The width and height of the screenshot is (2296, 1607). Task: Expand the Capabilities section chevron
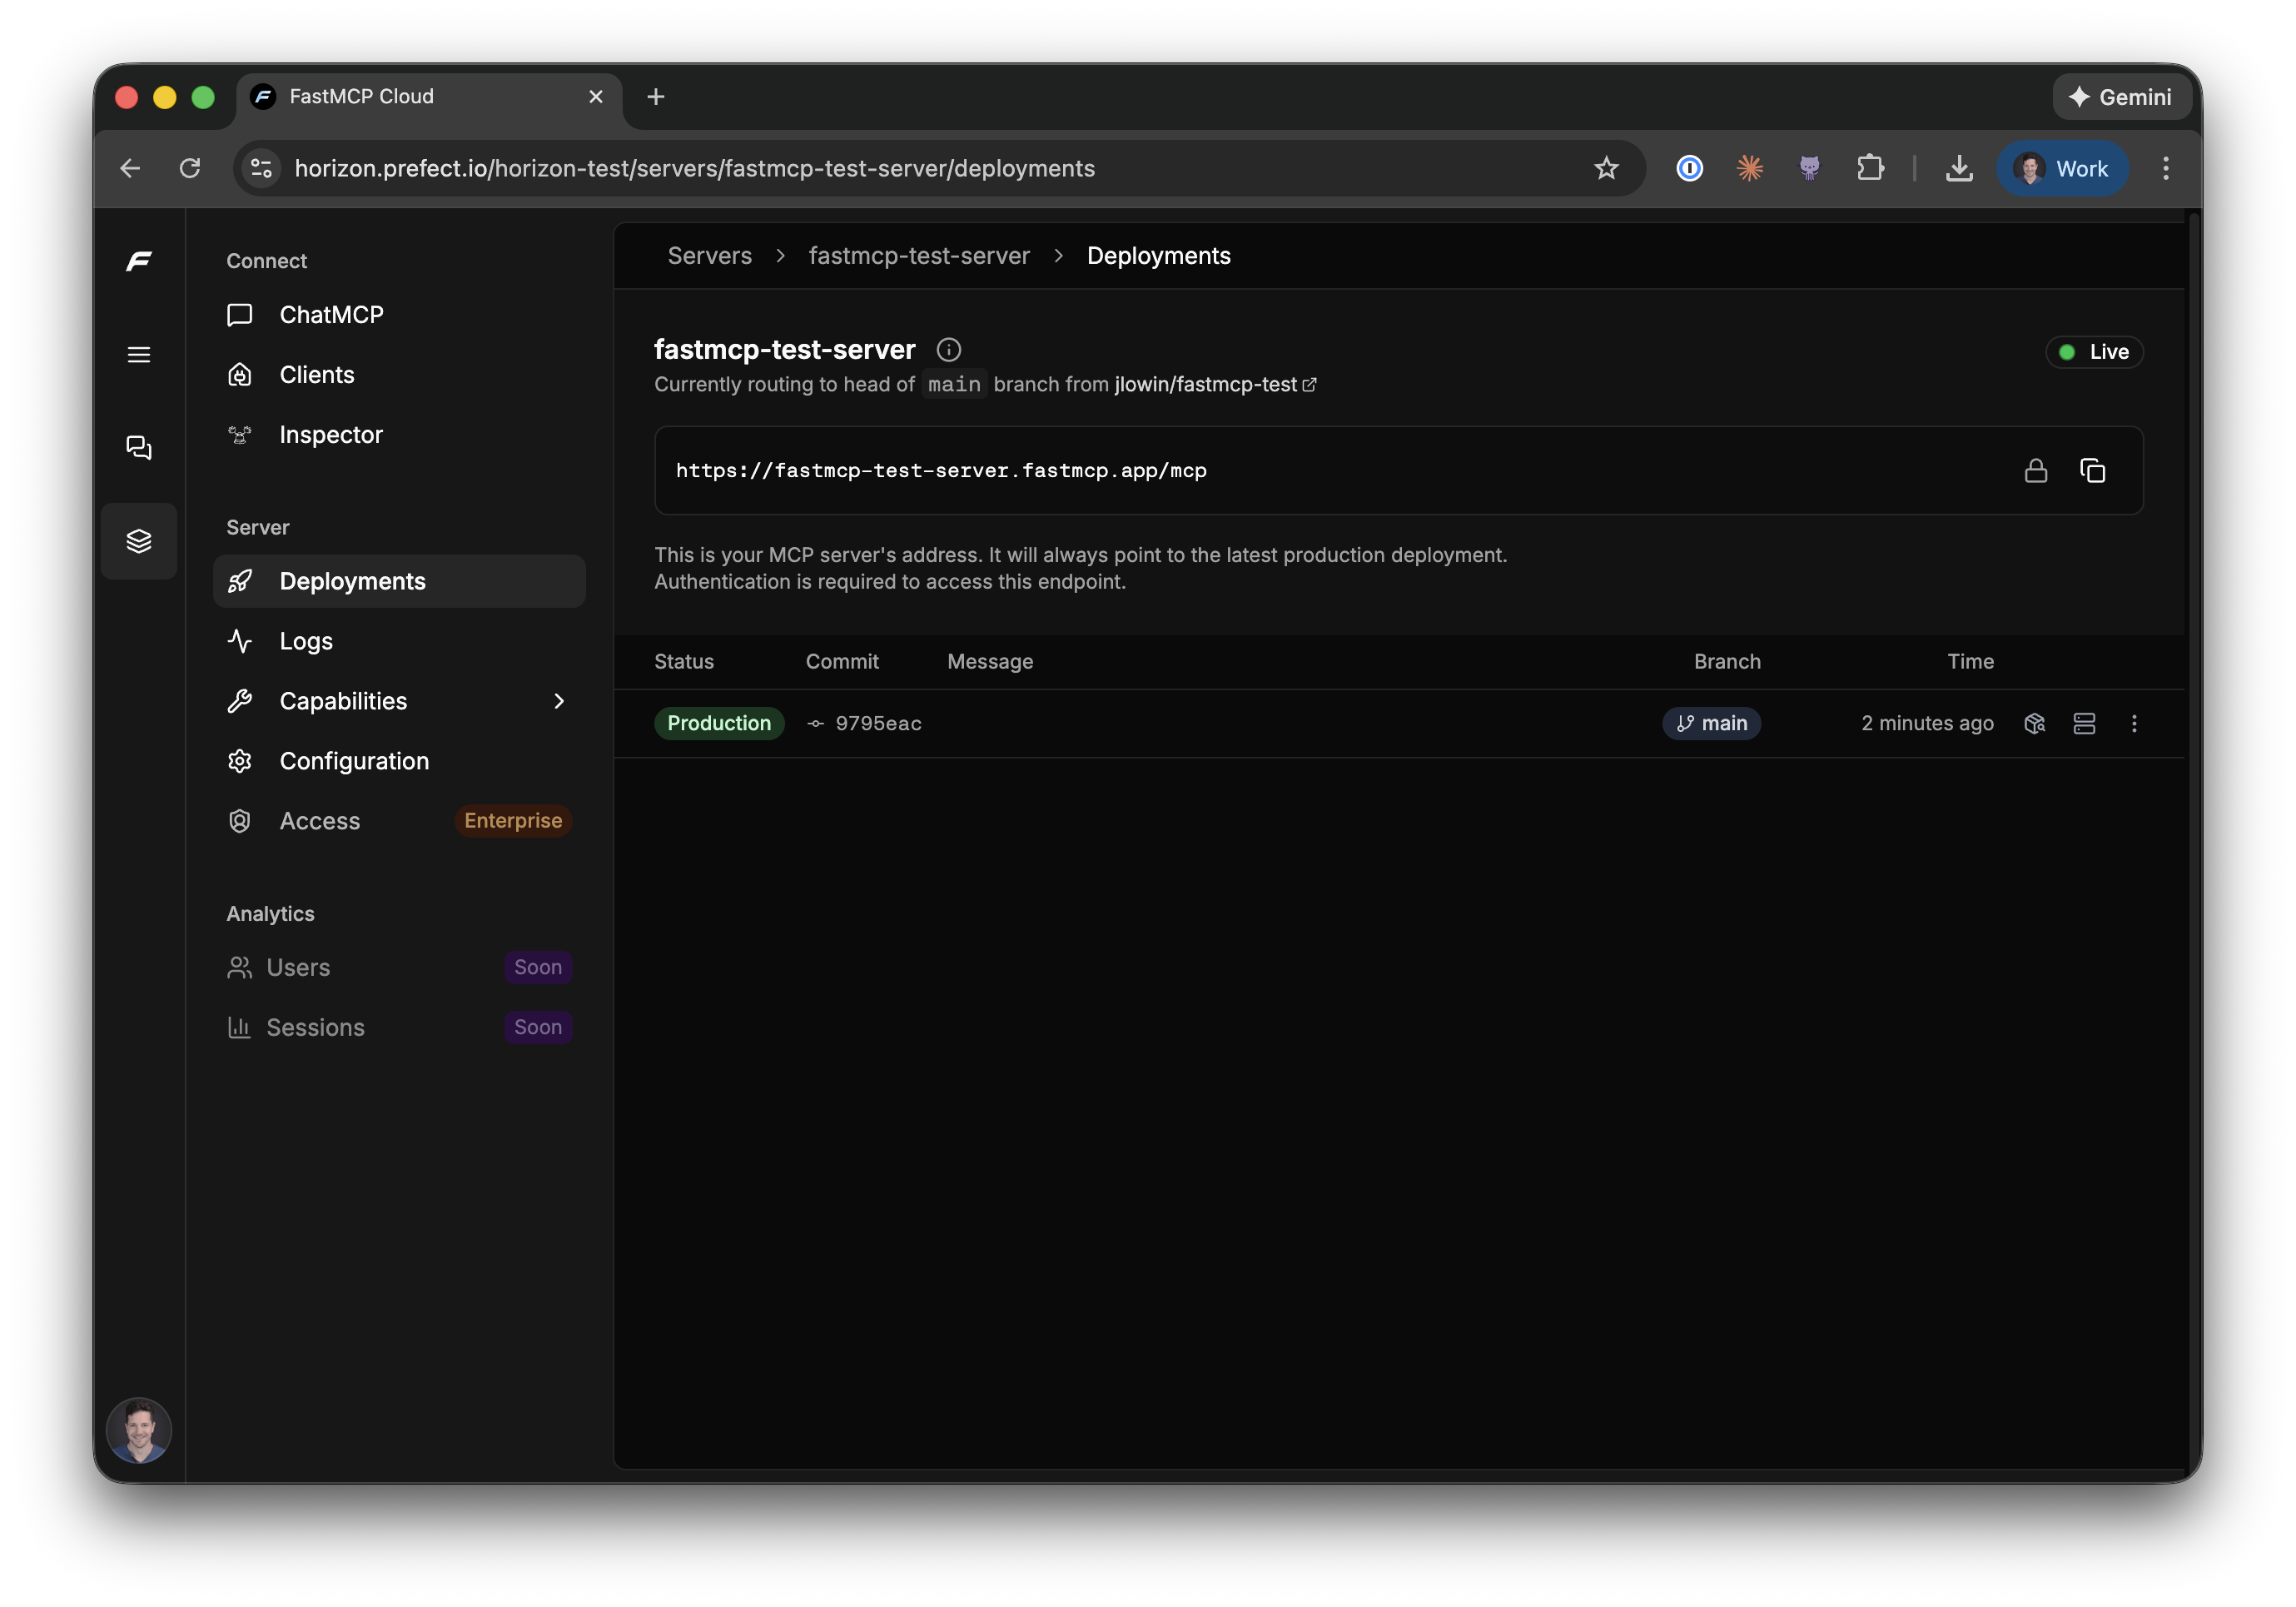(x=558, y=701)
